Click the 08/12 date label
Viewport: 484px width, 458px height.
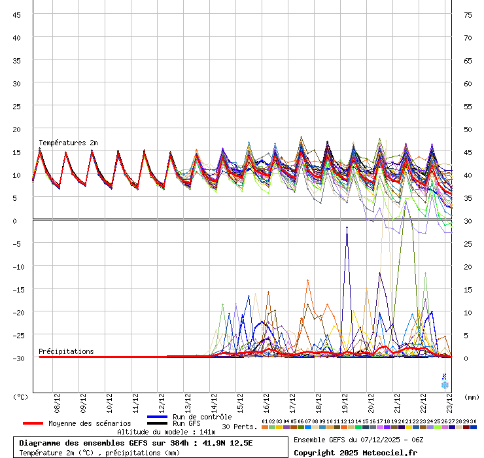tap(58, 400)
